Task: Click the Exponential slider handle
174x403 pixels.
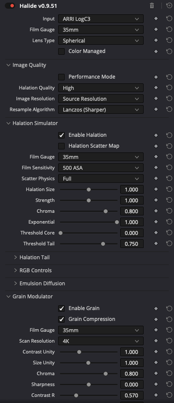Action: (x=117, y=222)
